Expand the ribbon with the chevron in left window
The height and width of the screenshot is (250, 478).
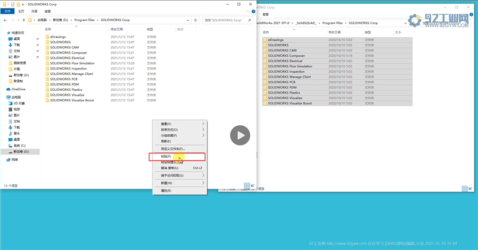[x=248, y=12]
